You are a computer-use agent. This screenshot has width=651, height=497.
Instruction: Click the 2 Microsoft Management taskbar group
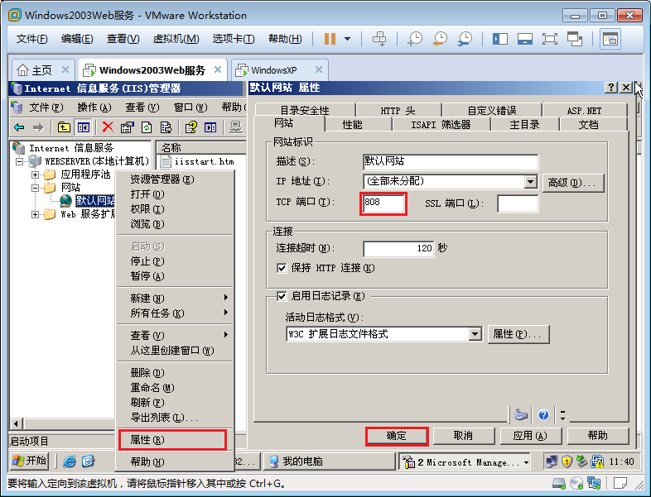click(465, 461)
